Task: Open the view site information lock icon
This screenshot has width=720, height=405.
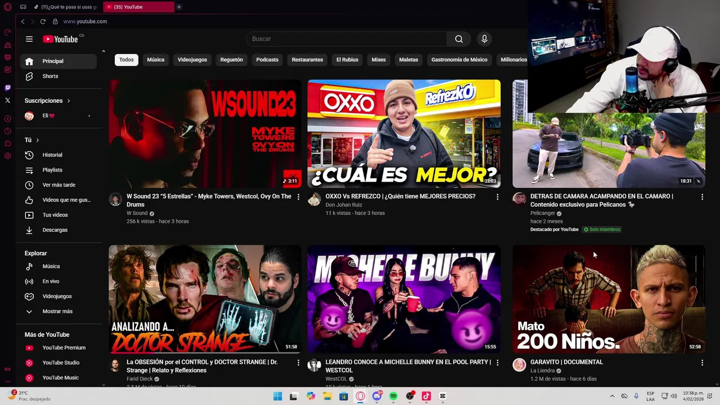Action: (55, 21)
